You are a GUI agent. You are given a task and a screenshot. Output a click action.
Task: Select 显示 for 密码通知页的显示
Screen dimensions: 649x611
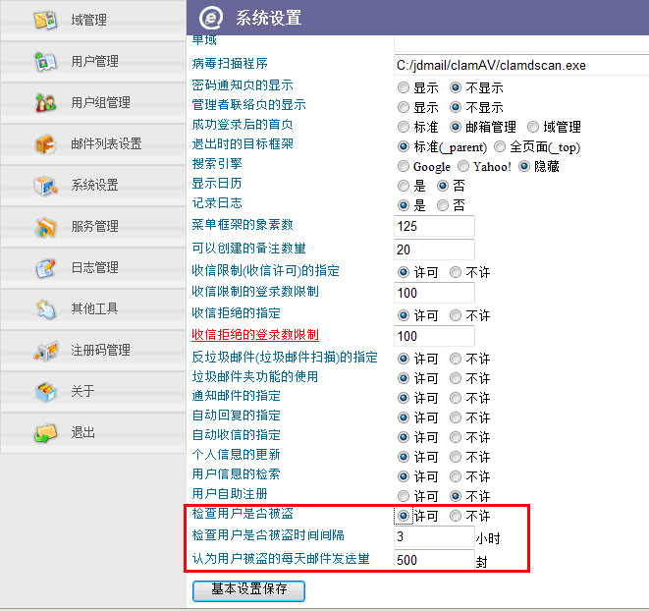404,87
